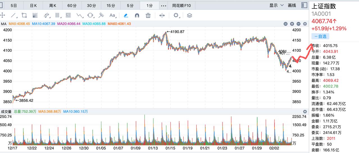
Task: Click the 今开 4043.91 row
Action: [x=325, y=51]
